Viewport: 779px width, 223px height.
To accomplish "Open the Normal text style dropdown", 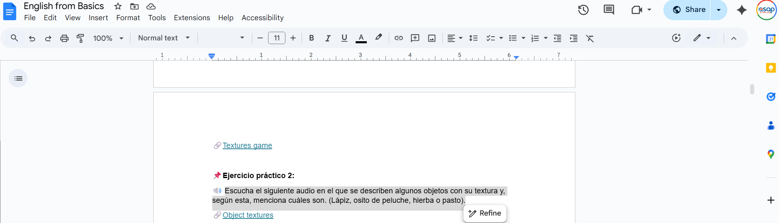I will click(x=164, y=38).
